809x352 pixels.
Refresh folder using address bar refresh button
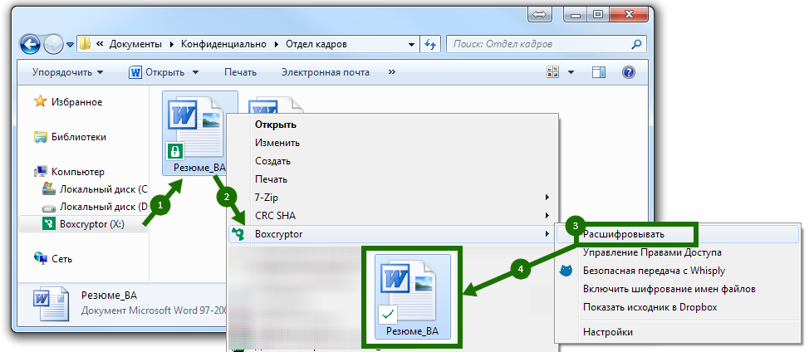(x=429, y=44)
